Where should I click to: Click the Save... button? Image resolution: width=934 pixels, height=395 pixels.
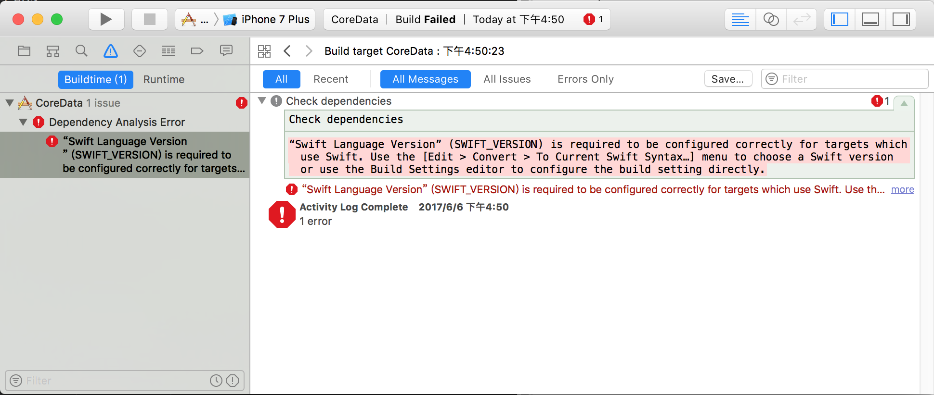[x=727, y=79]
